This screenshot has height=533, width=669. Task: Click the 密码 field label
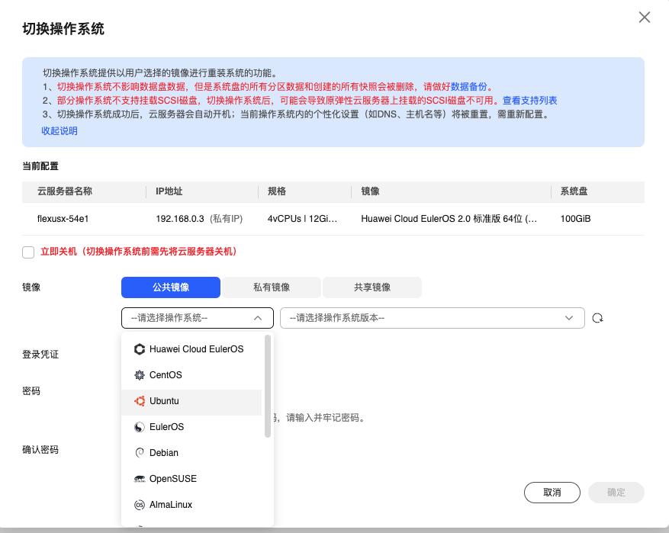pos(31,391)
